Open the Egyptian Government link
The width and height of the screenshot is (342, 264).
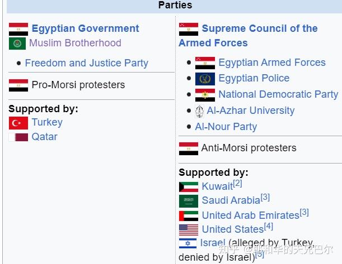(x=85, y=28)
